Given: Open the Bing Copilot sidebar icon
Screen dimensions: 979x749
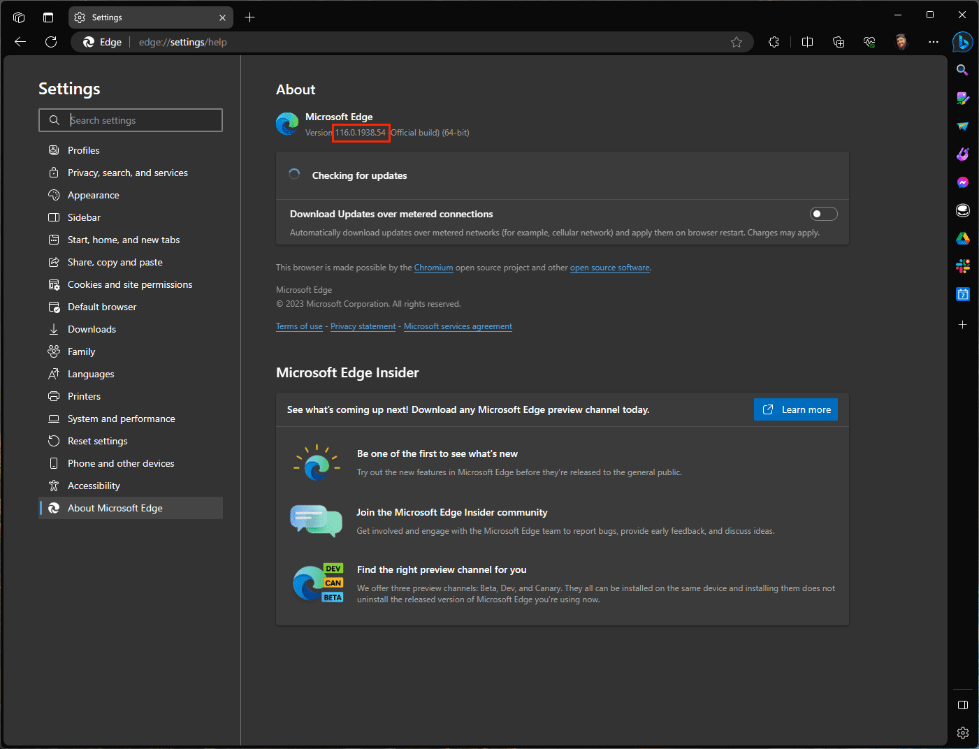Looking at the screenshot, I should pos(962,42).
